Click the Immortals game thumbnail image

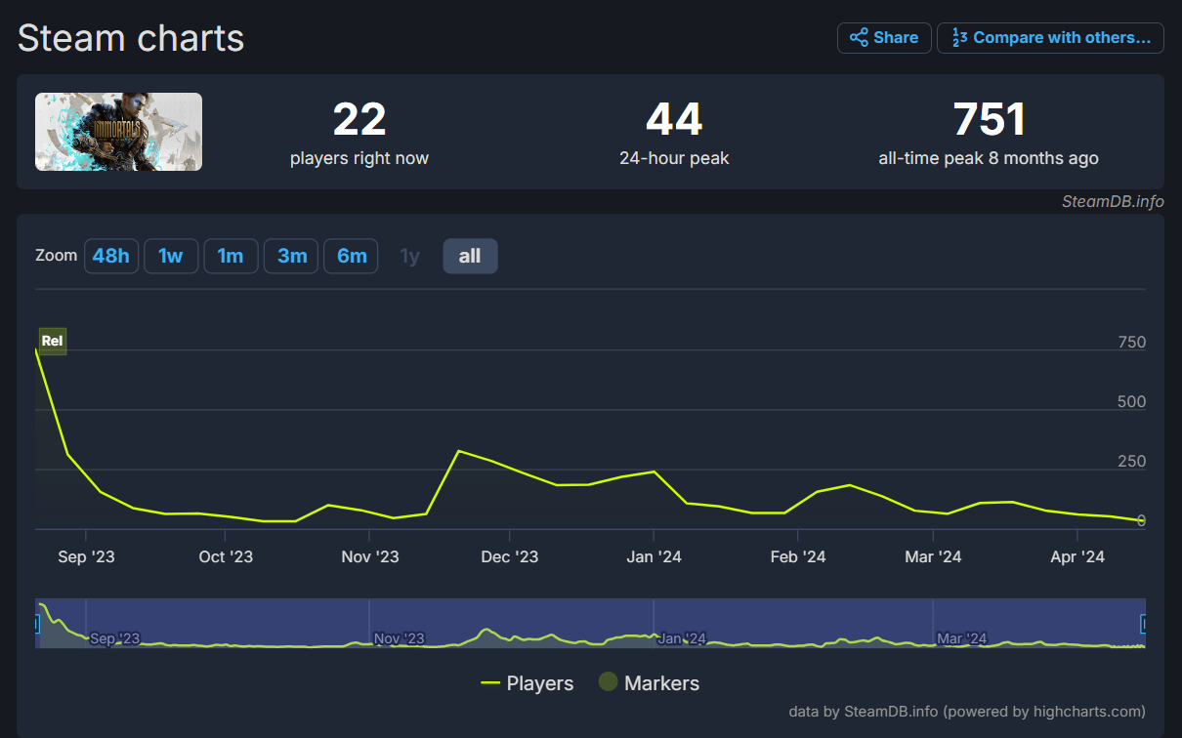point(119,132)
